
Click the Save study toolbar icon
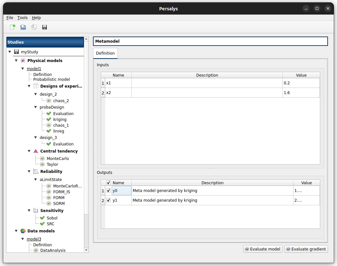point(45,27)
